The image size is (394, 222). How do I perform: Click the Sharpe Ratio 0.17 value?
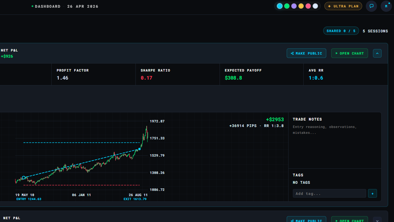[x=147, y=78]
